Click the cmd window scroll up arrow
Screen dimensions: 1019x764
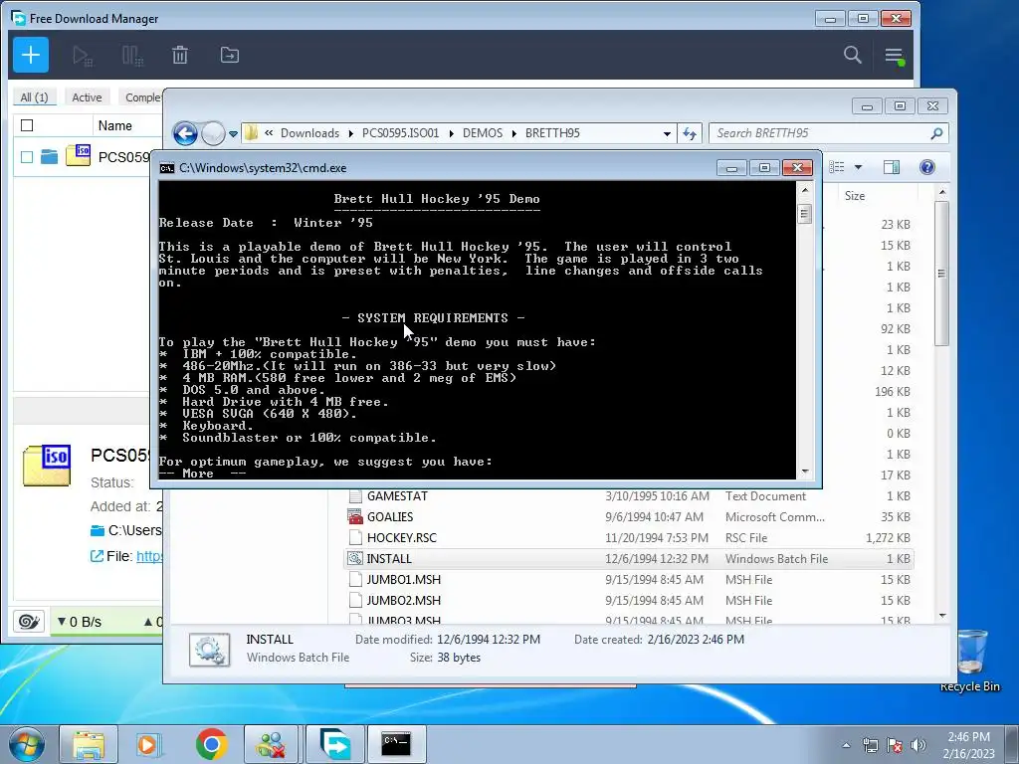pyautogui.click(x=805, y=190)
